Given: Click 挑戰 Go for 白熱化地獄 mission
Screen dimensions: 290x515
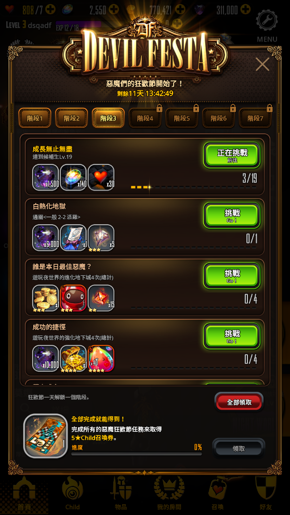Looking at the screenshot, I should [x=232, y=215].
